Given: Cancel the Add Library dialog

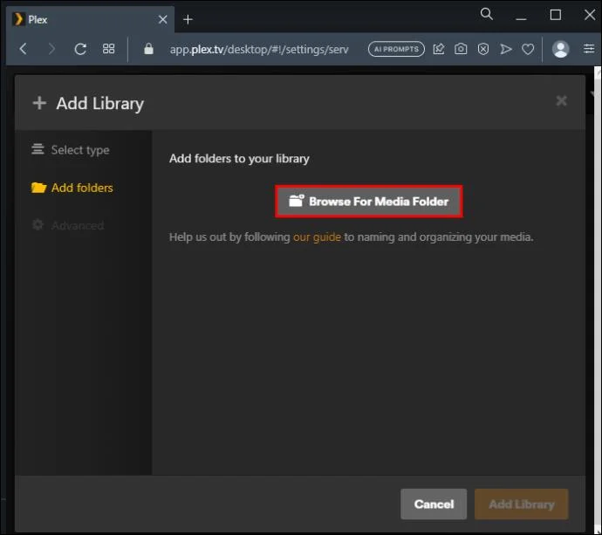Looking at the screenshot, I should [434, 504].
